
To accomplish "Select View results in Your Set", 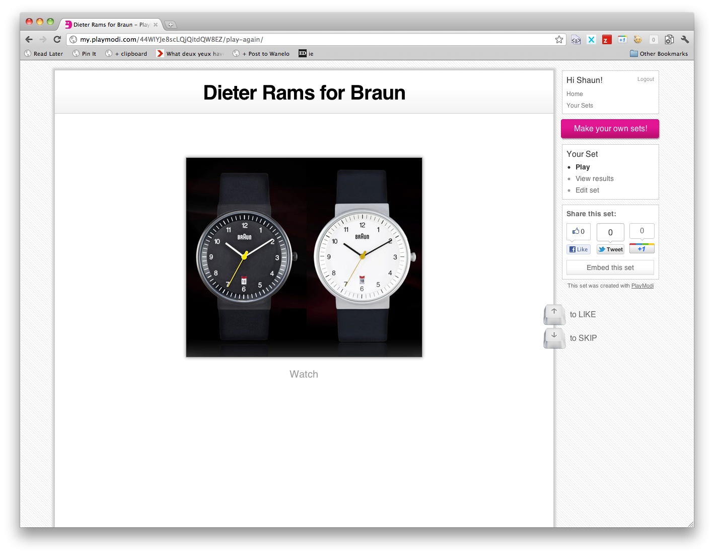I will tap(595, 178).
